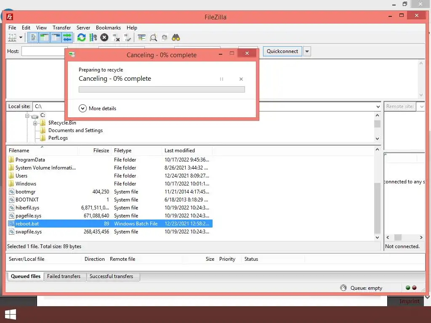431x323 pixels.
Task: Toggle local directory tree display
Action: 44,37
